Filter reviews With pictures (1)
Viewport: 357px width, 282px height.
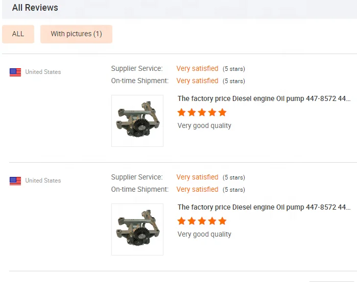pos(76,34)
